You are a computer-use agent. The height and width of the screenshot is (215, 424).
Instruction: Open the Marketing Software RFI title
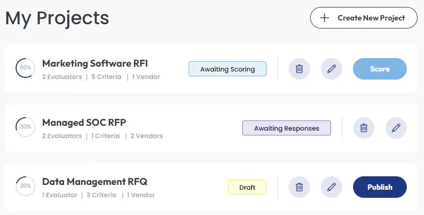(x=95, y=63)
